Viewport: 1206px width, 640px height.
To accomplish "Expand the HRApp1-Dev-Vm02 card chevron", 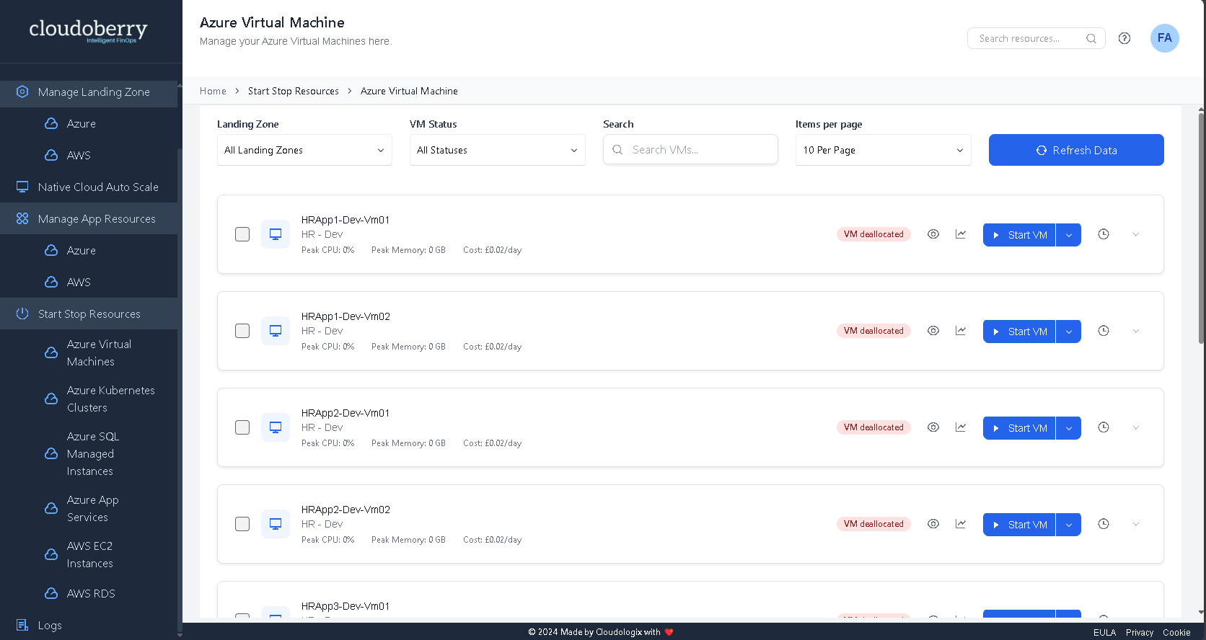I will point(1136,332).
